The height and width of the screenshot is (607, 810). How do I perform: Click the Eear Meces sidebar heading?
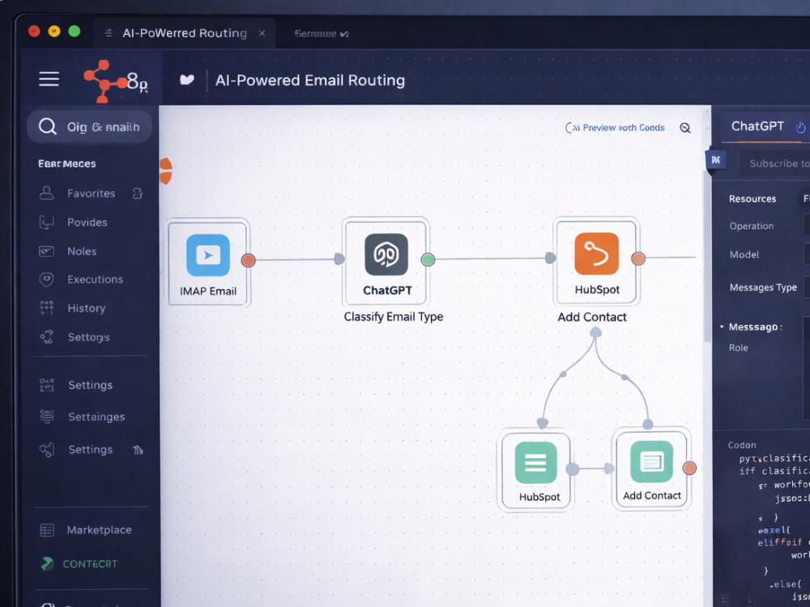point(67,163)
